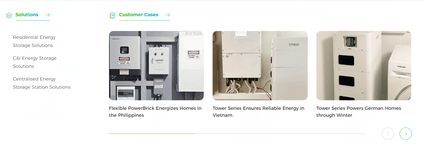Image resolution: width=424 pixels, height=144 pixels.
Task: Go to next customer case slide
Action: point(405,134)
